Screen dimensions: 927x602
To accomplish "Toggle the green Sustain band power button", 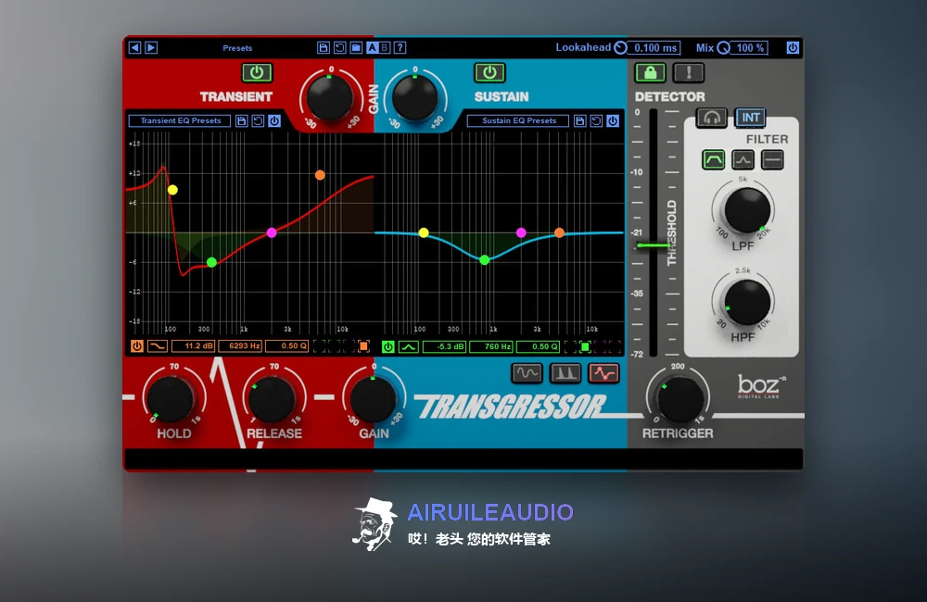I will tap(387, 346).
